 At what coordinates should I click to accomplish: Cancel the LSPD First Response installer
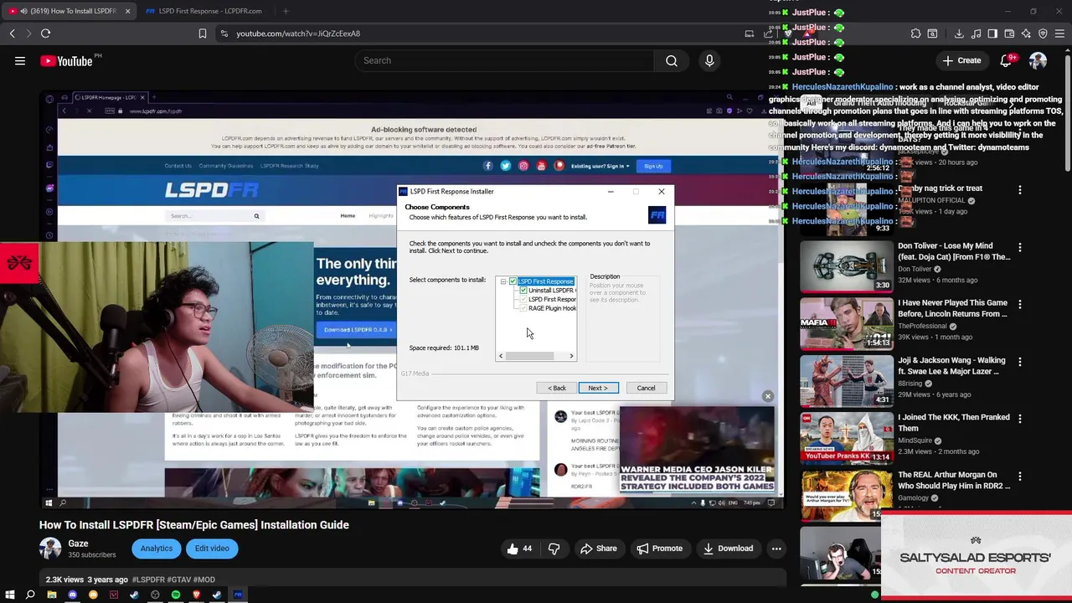coord(646,388)
